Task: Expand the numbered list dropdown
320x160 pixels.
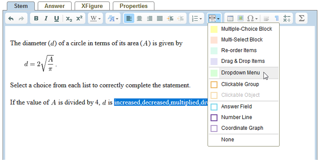Action: [197, 18]
